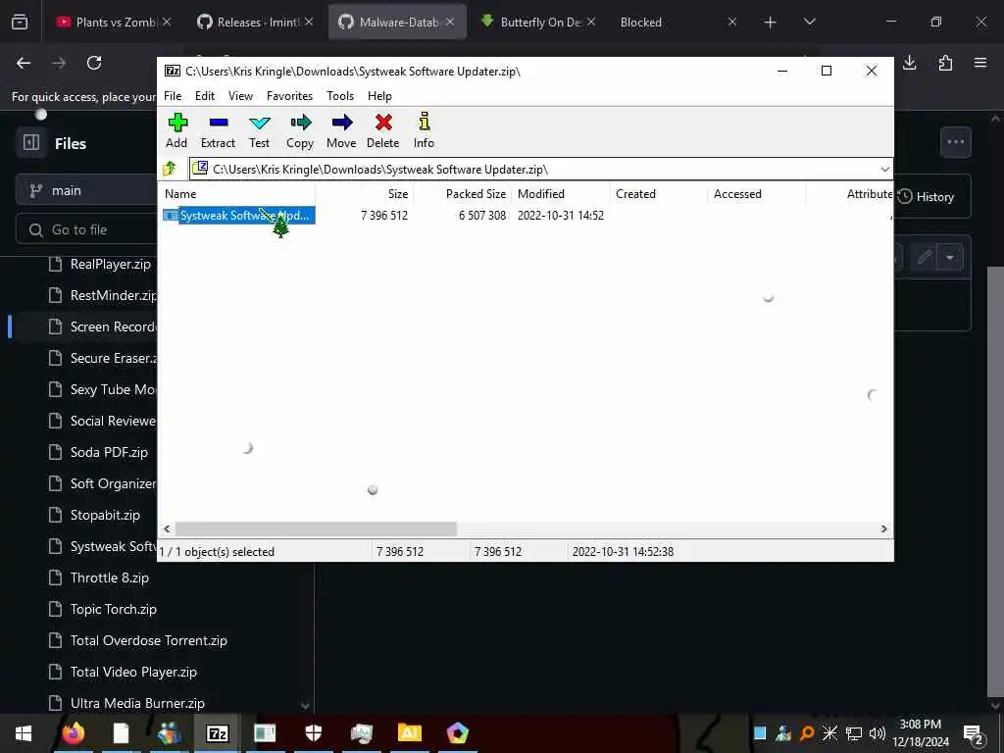Click the horizontal scrollbar thumb in 7-Zip
This screenshot has height=753, width=1004.
[316, 528]
